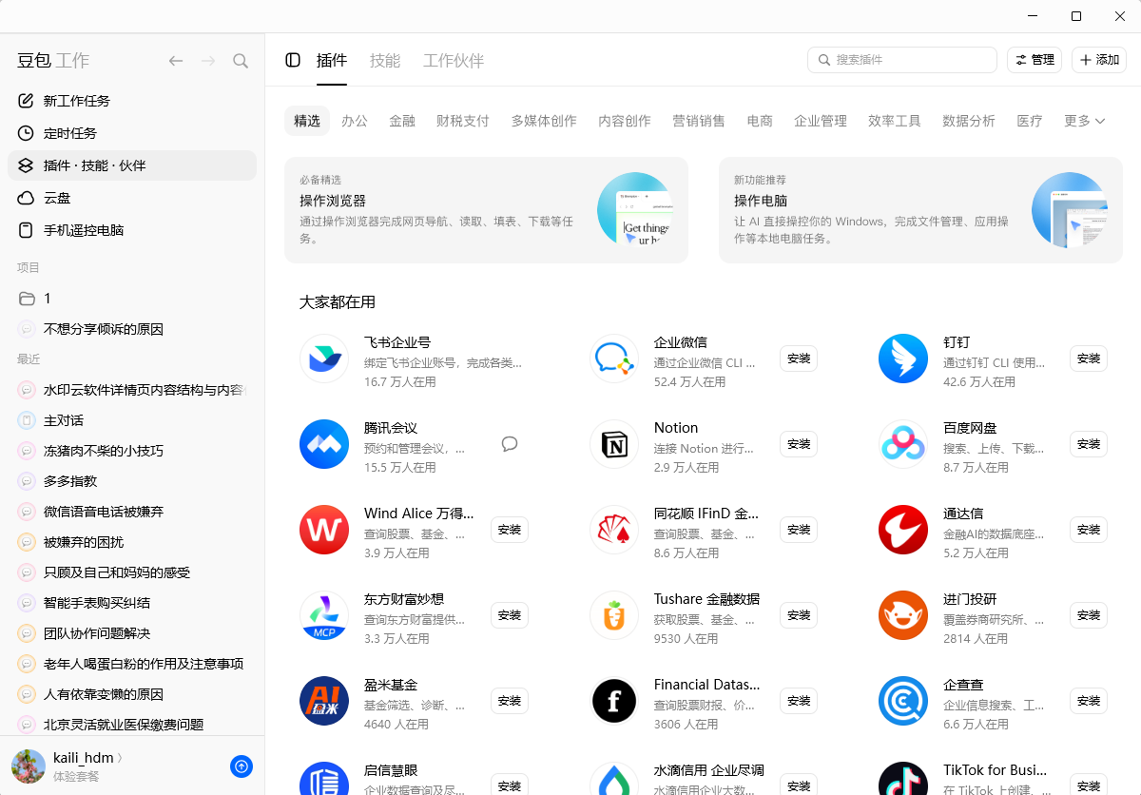Image resolution: width=1141 pixels, height=795 pixels.
Task: Click the blue upgrade arrow icon beside kaili_hdm
Action: [242, 766]
